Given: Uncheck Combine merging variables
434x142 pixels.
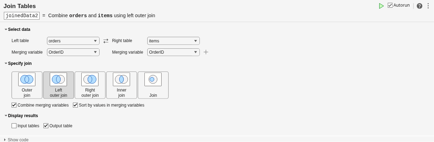Looking at the screenshot, I should pos(14,105).
